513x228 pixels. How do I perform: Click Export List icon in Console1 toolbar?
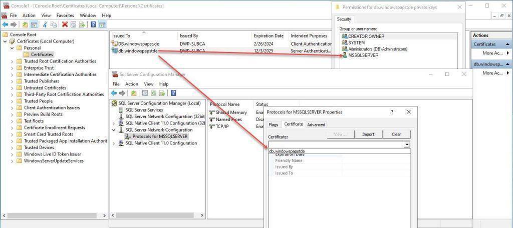[x=82, y=24]
